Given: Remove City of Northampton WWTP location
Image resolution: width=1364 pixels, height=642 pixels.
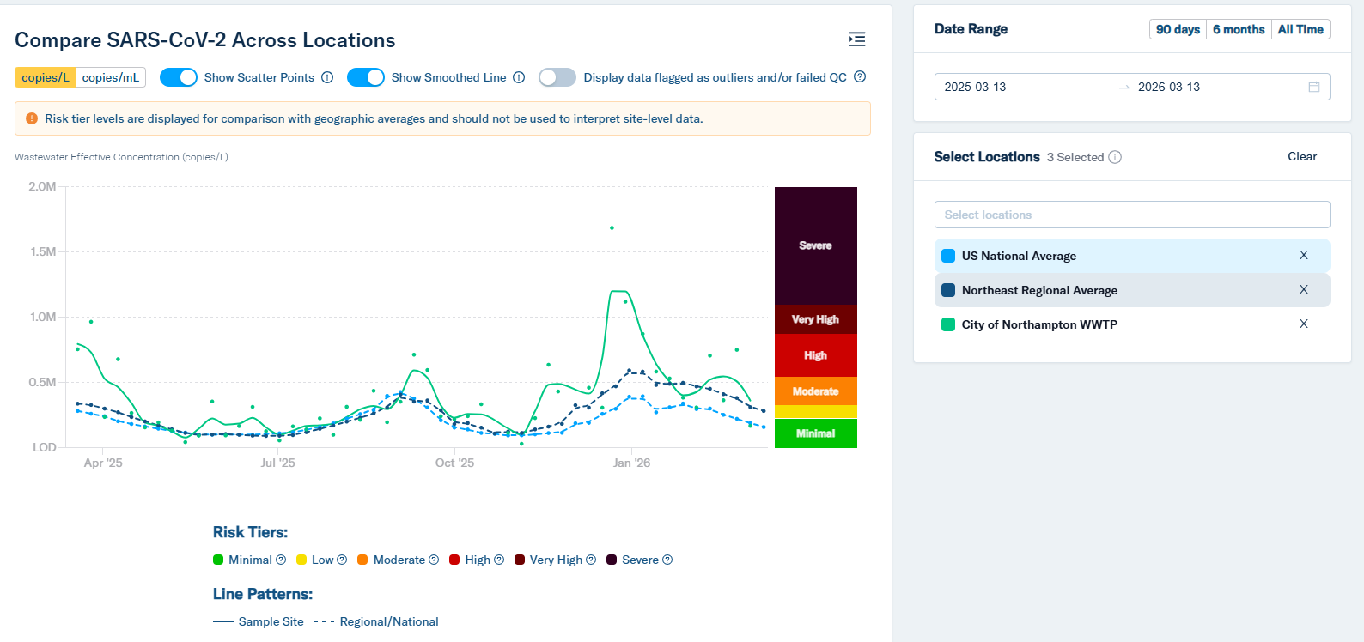Looking at the screenshot, I should [x=1303, y=324].
